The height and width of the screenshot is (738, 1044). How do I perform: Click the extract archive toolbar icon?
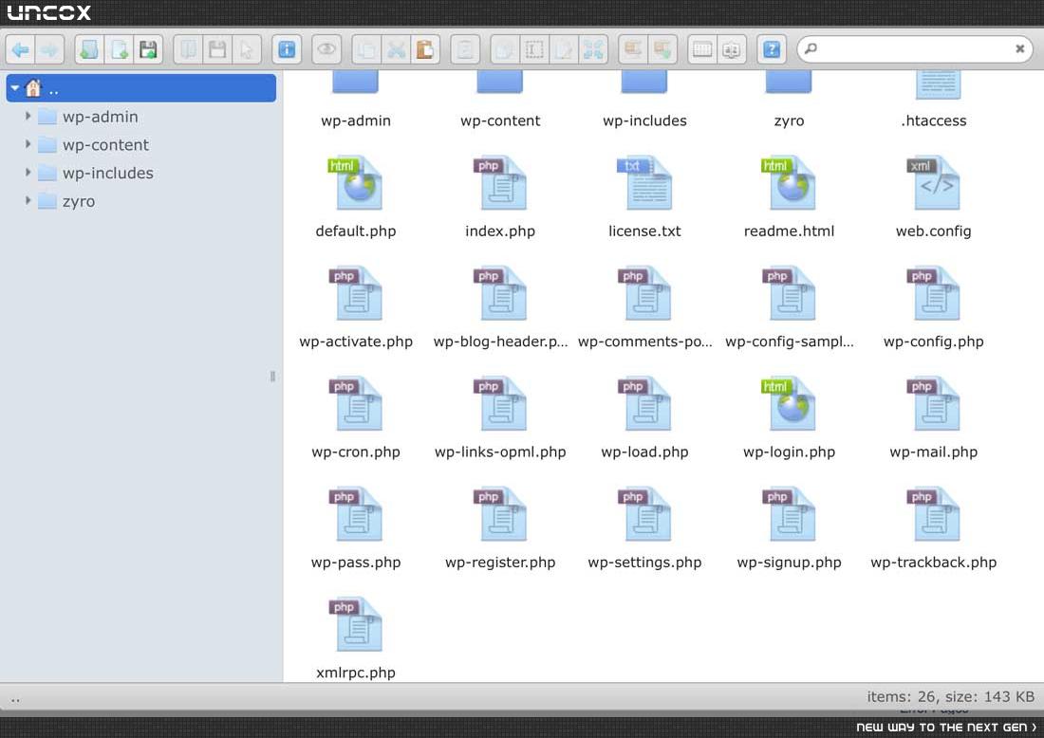click(633, 49)
